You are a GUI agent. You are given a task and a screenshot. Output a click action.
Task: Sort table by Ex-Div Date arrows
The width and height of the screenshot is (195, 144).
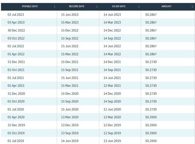point(139,7)
